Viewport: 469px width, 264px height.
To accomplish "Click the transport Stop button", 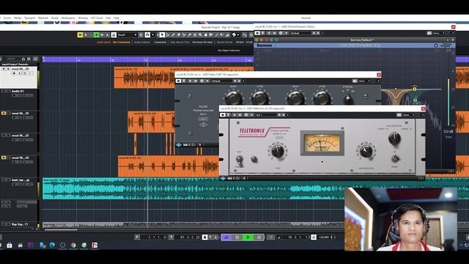I will click(x=237, y=238).
